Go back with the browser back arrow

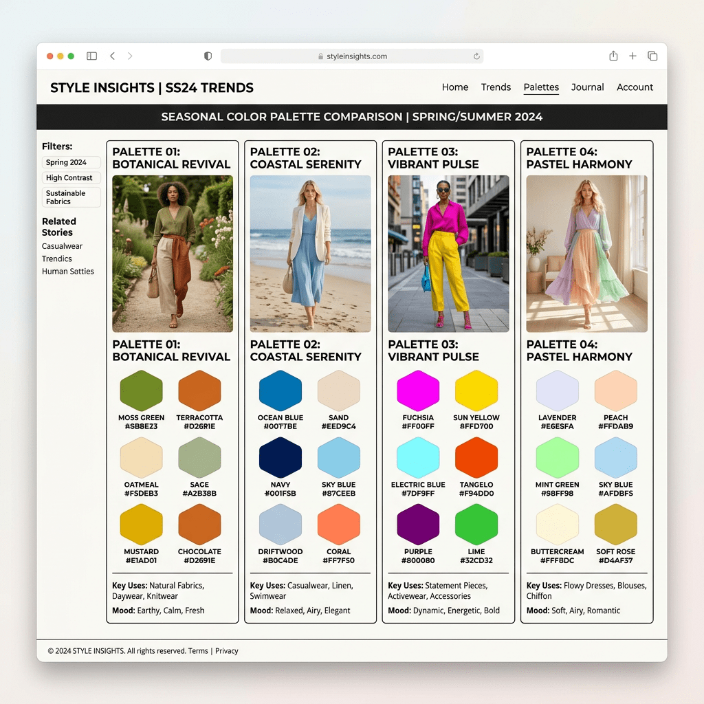point(113,56)
